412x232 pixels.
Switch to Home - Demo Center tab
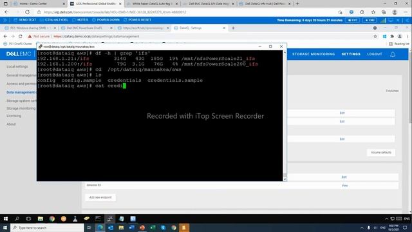39,4
